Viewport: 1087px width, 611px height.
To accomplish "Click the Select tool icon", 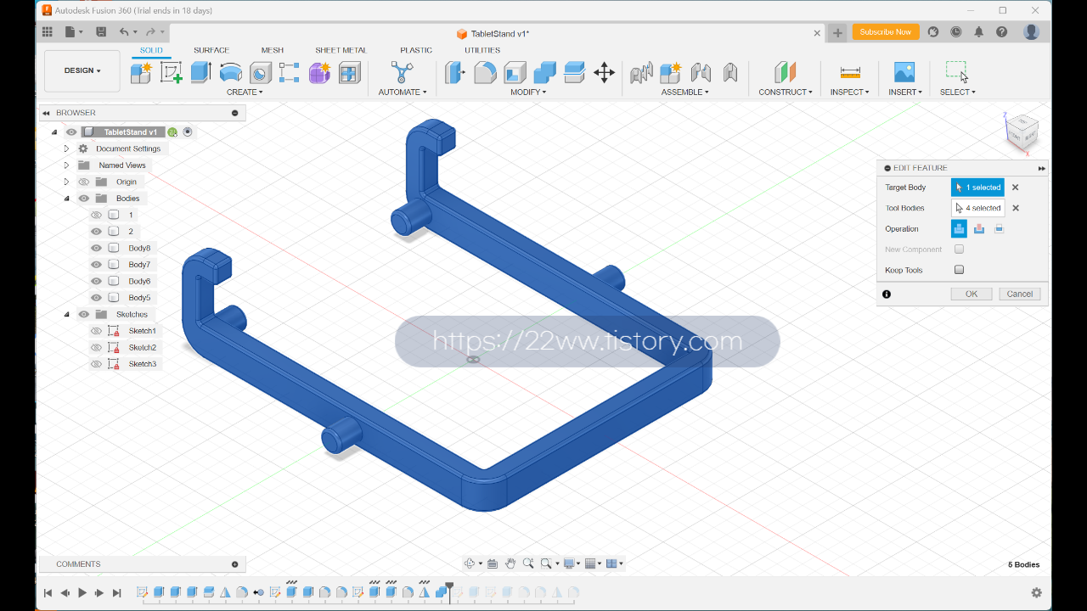I will 957,71.
